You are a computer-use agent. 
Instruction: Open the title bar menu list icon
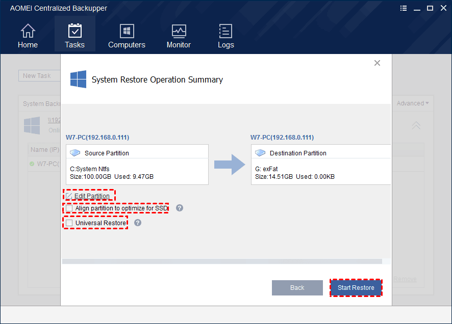click(404, 8)
